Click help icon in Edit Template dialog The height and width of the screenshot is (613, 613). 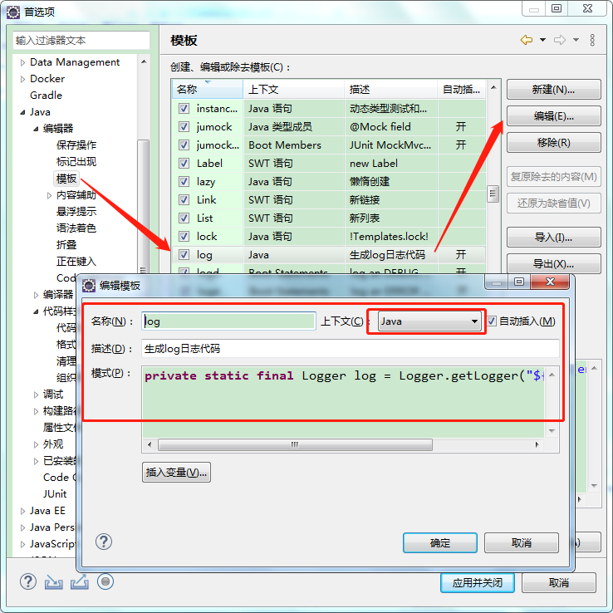(x=104, y=542)
